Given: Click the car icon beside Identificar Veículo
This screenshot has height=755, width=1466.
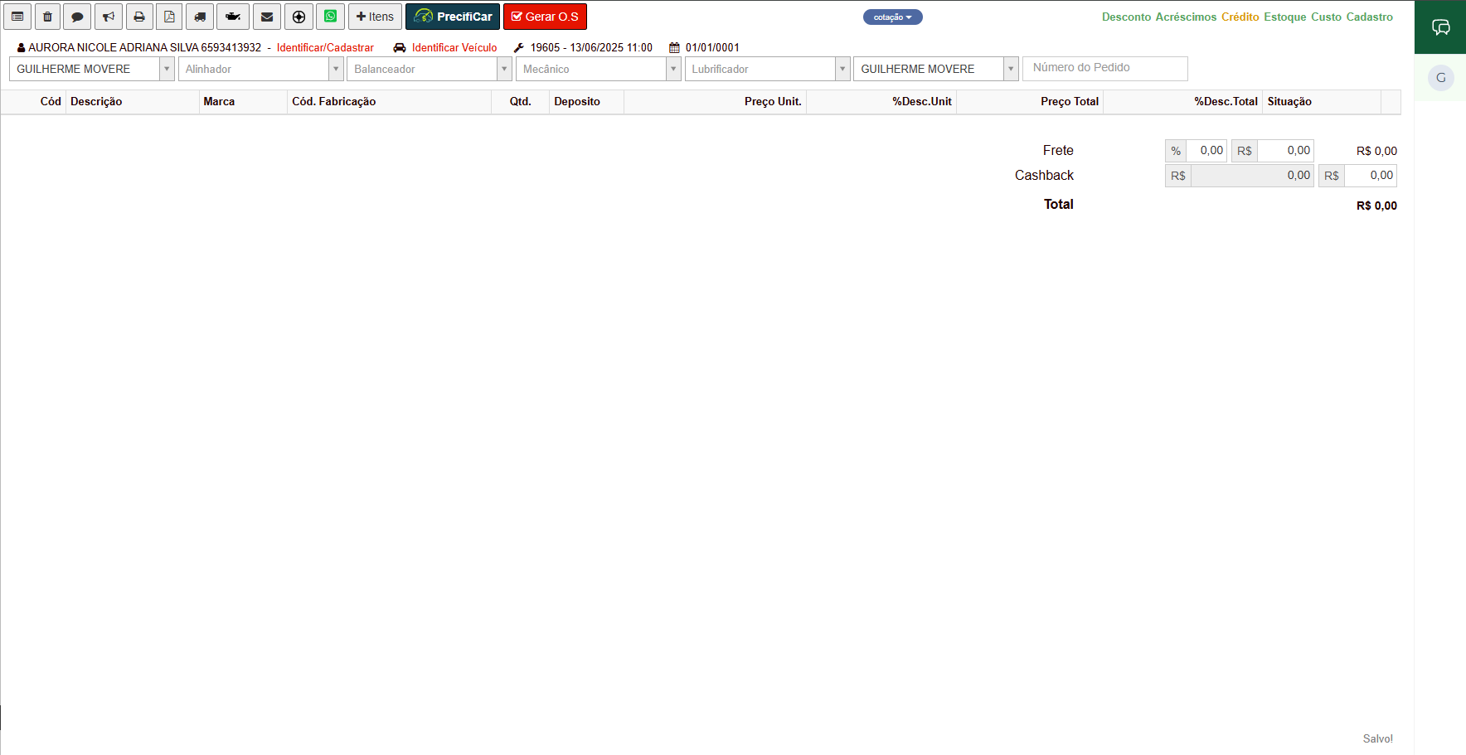Looking at the screenshot, I should 400,48.
